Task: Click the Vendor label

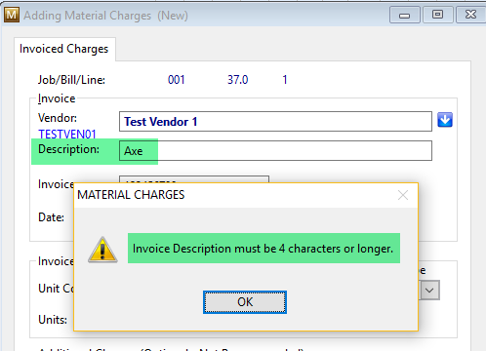Action: [x=58, y=118]
